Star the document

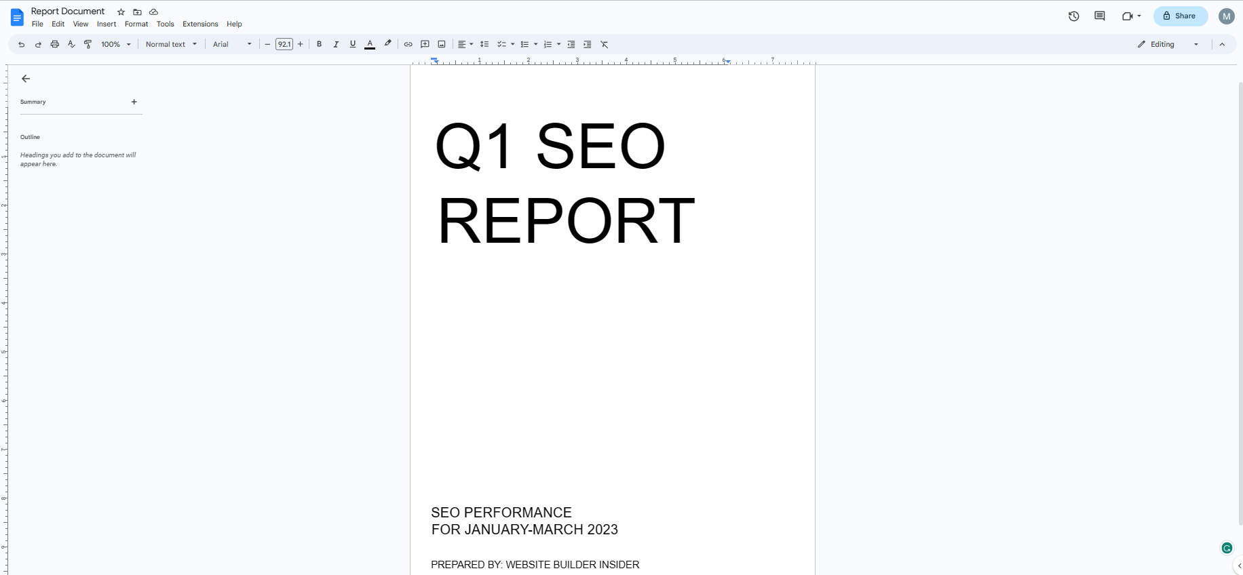click(121, 12)
